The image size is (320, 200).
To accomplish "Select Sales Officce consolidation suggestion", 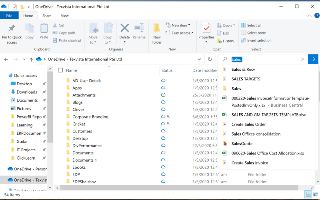I will [x=268, y=134].
